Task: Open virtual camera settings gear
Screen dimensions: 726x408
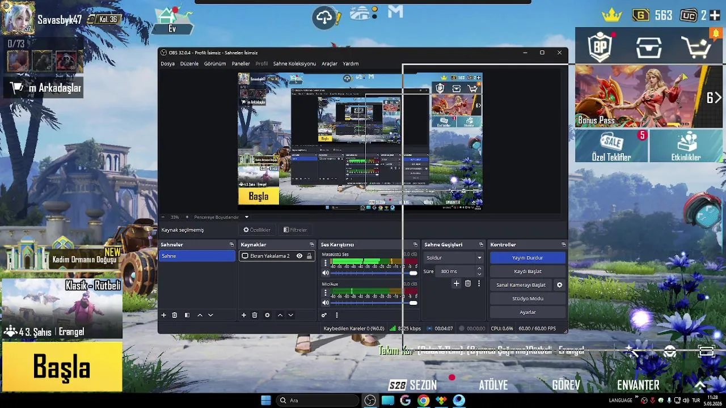Action: tap(559, 285)
